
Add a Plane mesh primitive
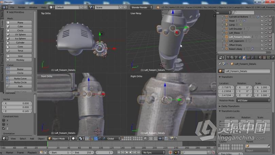click(x=19, y=22)
